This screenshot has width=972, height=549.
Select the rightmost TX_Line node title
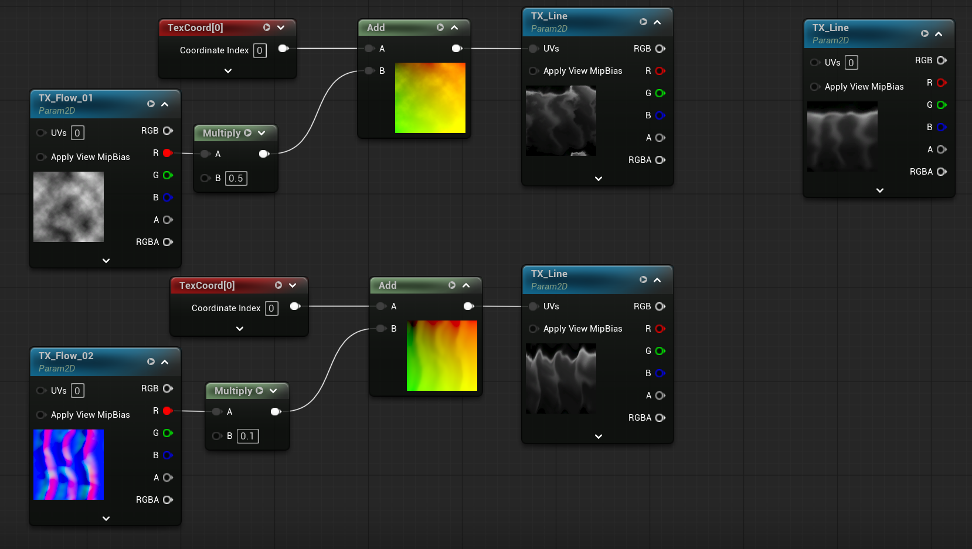coord(830,28)
